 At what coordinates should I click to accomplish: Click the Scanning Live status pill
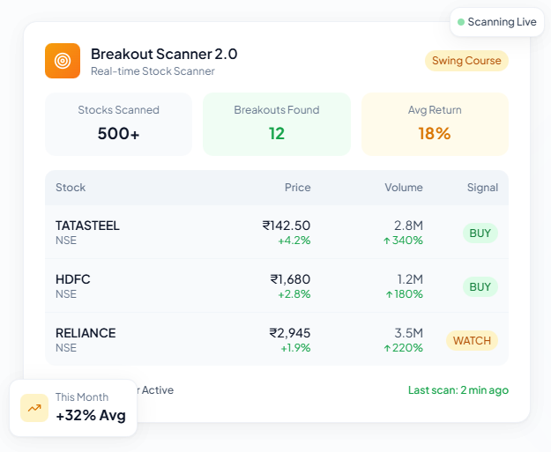coord(496,22)
